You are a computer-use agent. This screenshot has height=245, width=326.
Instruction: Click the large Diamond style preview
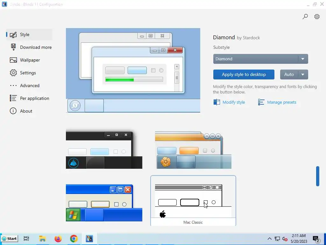(x=133, y=70)
